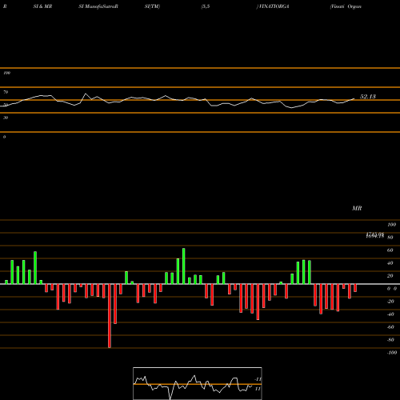Click the 60 axis label on MR panel
Screen dimensions: 400x400
(390, 250)
